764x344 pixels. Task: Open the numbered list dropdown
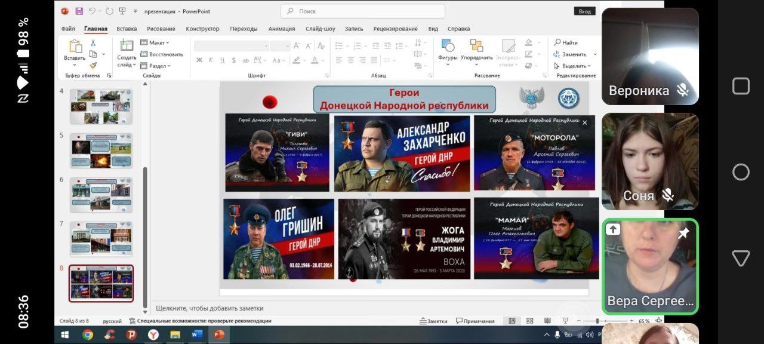pyautogui.click(x=367, y=45)
